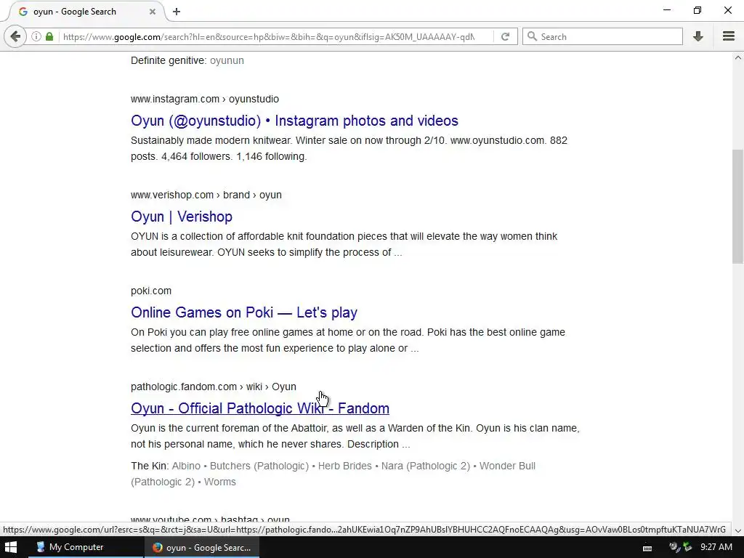Open Butchers (Pathologic) sitelink
The image size is (744, 558).
point(259,466)
